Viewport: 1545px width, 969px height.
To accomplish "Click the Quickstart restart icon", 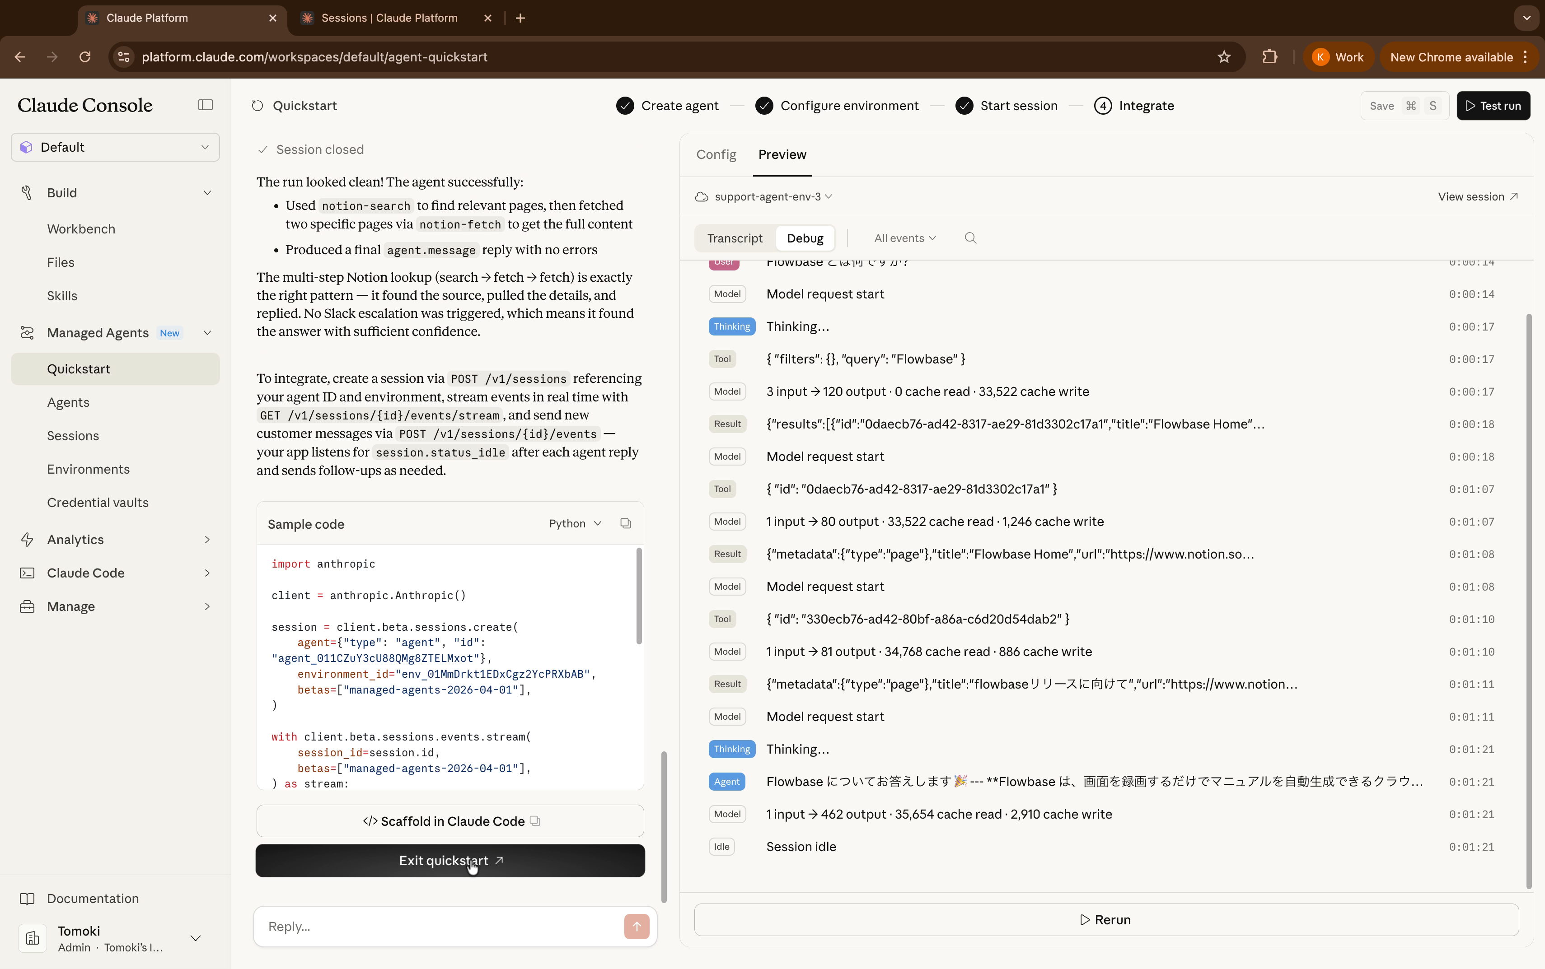I will click(x=257, y=106).
